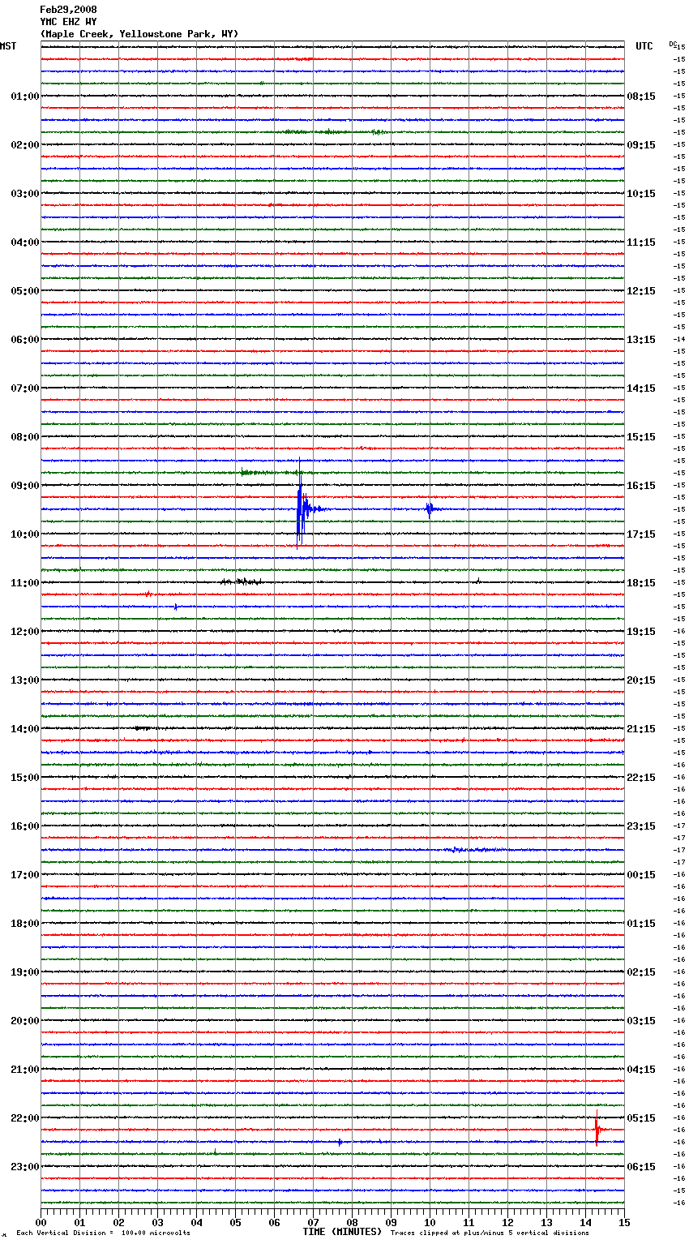Select the 14:00 MST time label
The height and width of the screenshot is (1244, 689).
click(25, 729)
